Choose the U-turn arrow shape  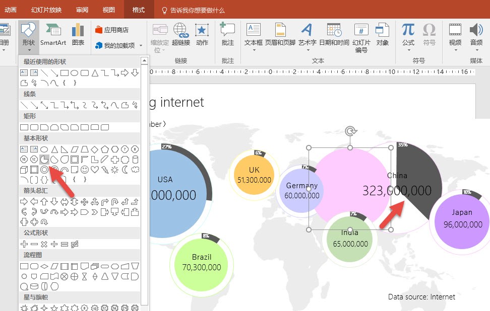tap(115, 202)
